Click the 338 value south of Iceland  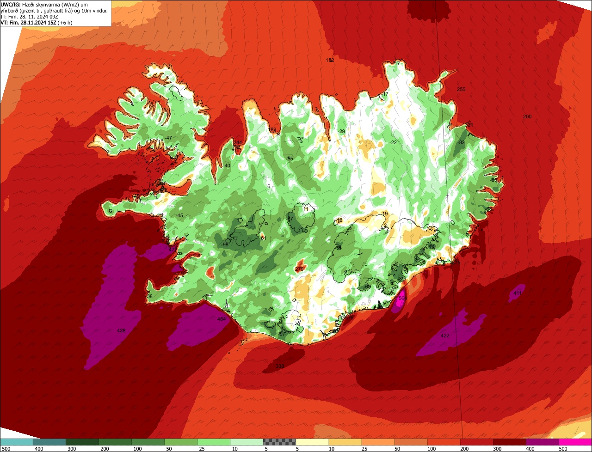(280, 366)
